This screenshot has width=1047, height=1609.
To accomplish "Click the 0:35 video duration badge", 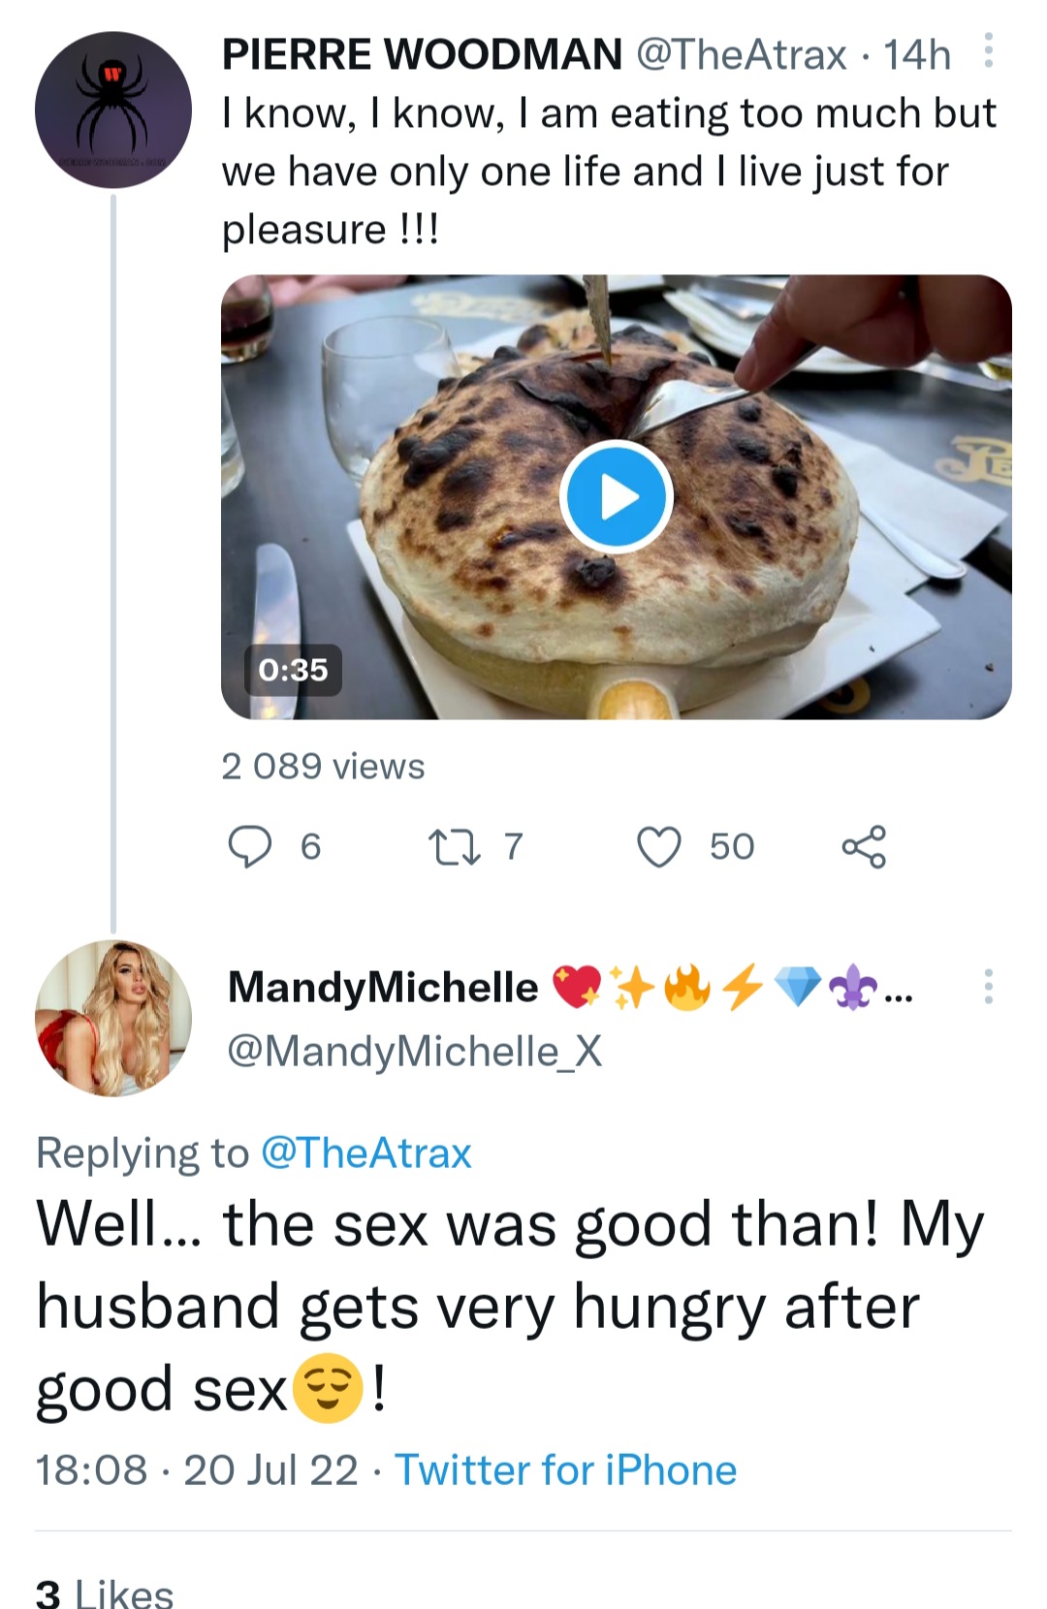I will (x=293, y=670).
